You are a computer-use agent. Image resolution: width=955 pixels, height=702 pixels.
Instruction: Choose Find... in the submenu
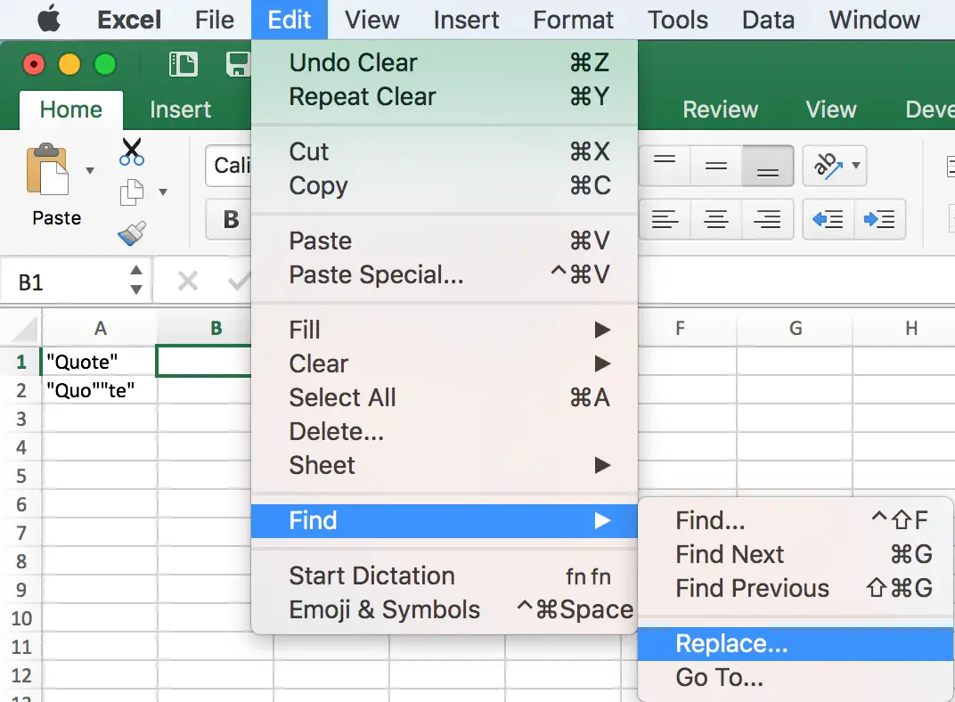(x=796, y=520)
